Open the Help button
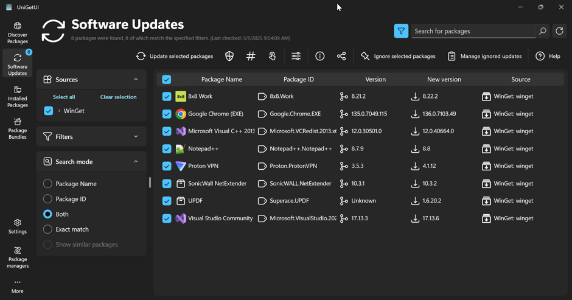The height and width of the screenshot is (300, 572). pyautogui.click(x=548, y=56)
